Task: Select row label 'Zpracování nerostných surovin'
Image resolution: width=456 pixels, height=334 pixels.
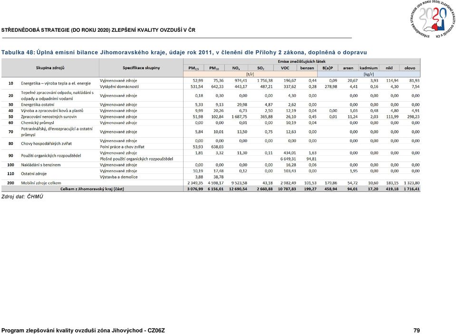Action: tap(49, 117)
